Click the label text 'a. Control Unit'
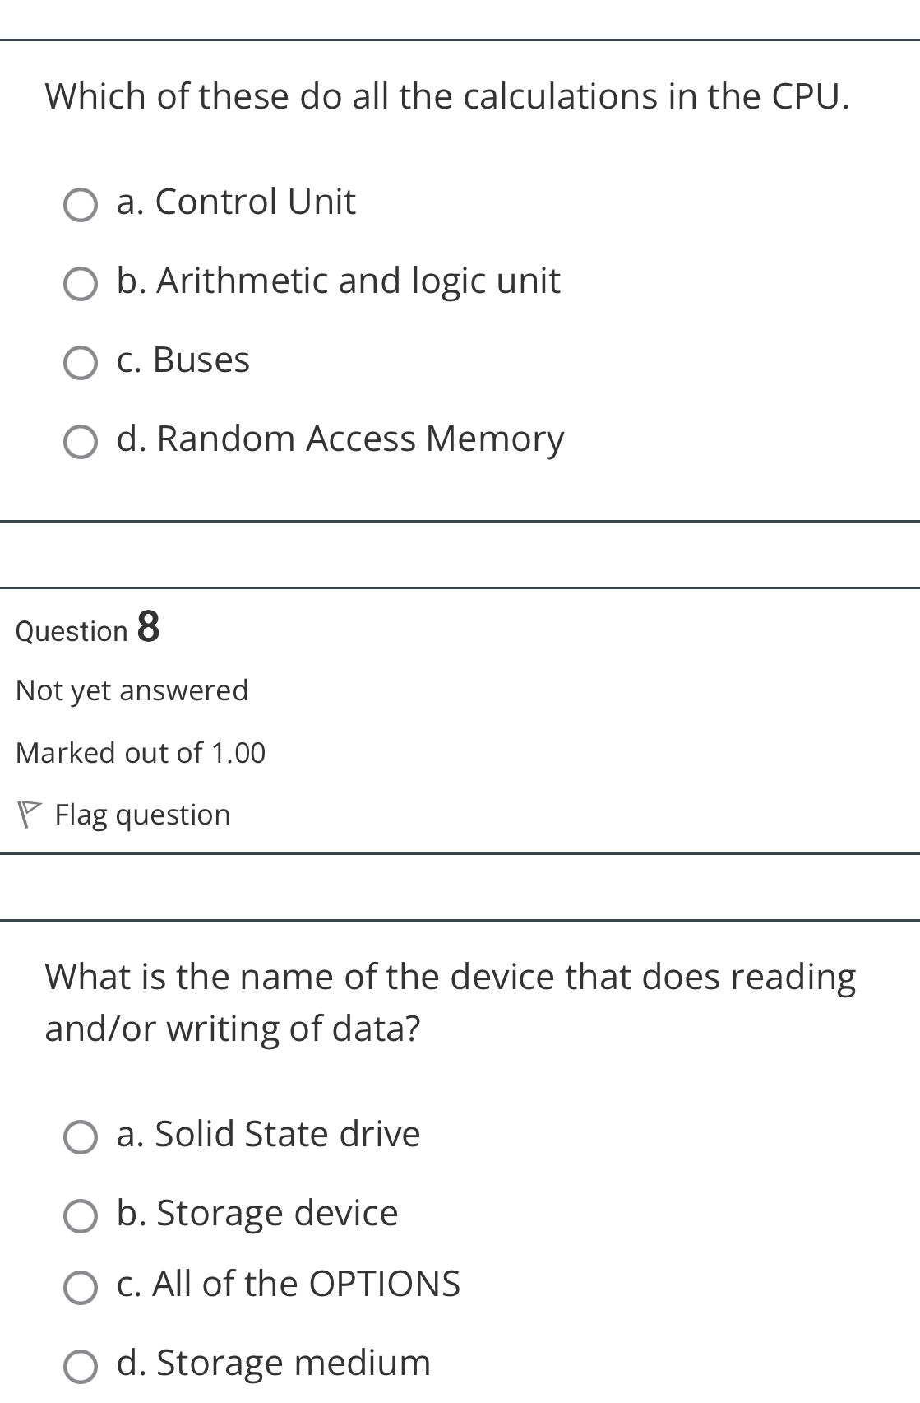 tap(235, 202)
